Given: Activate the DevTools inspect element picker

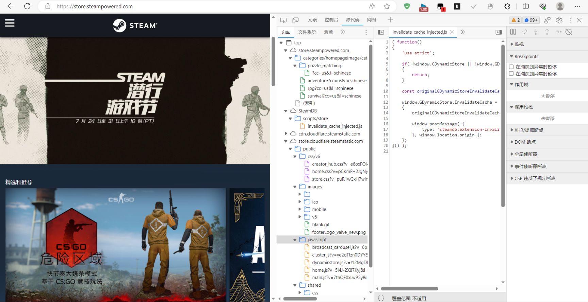Looking at the screenshot, I should tap(283, 20).
